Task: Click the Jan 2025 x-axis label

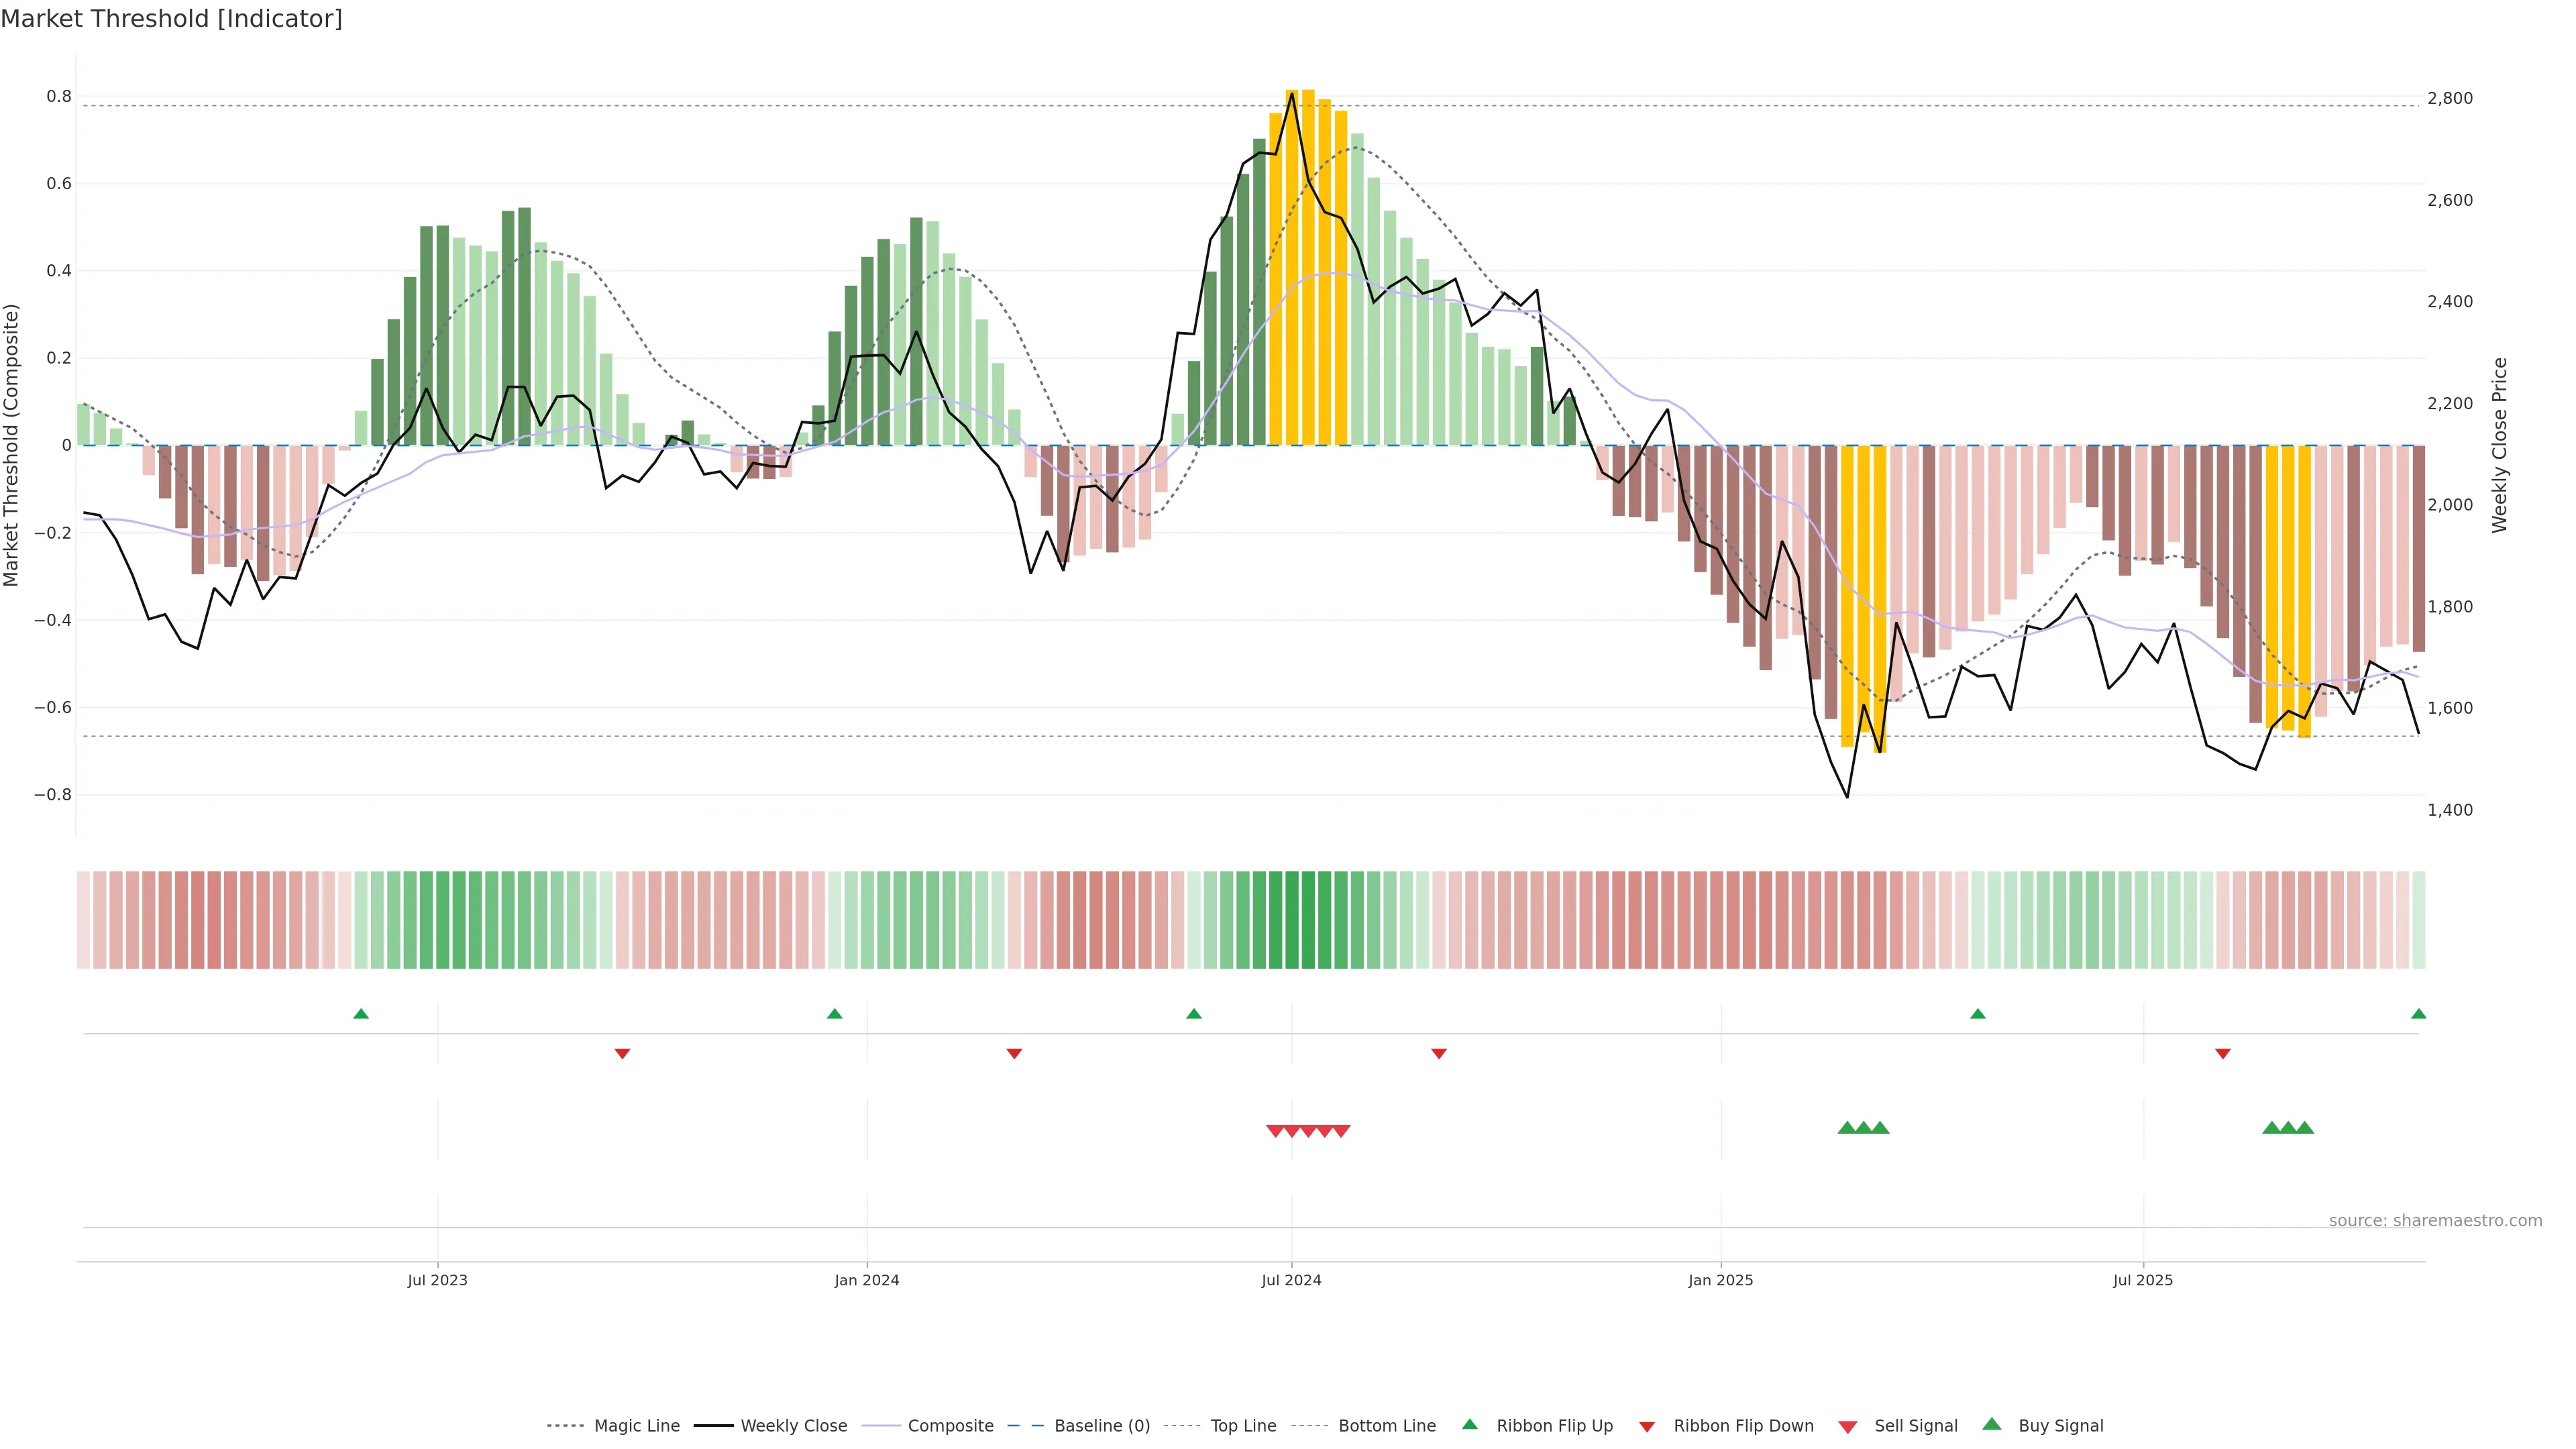Action: coord(1720,1280)
